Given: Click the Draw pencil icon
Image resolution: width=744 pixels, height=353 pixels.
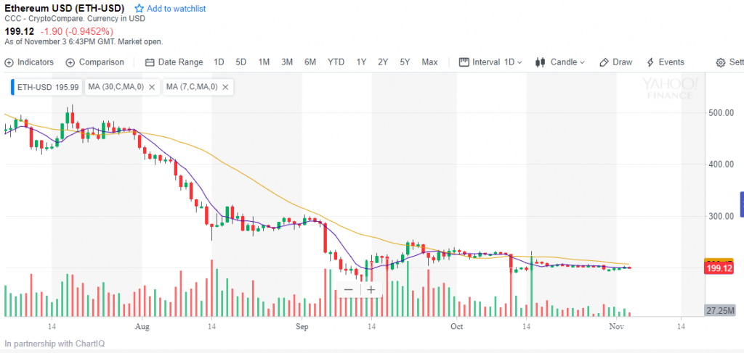Looking at the screenshot, I should point(604,62).
